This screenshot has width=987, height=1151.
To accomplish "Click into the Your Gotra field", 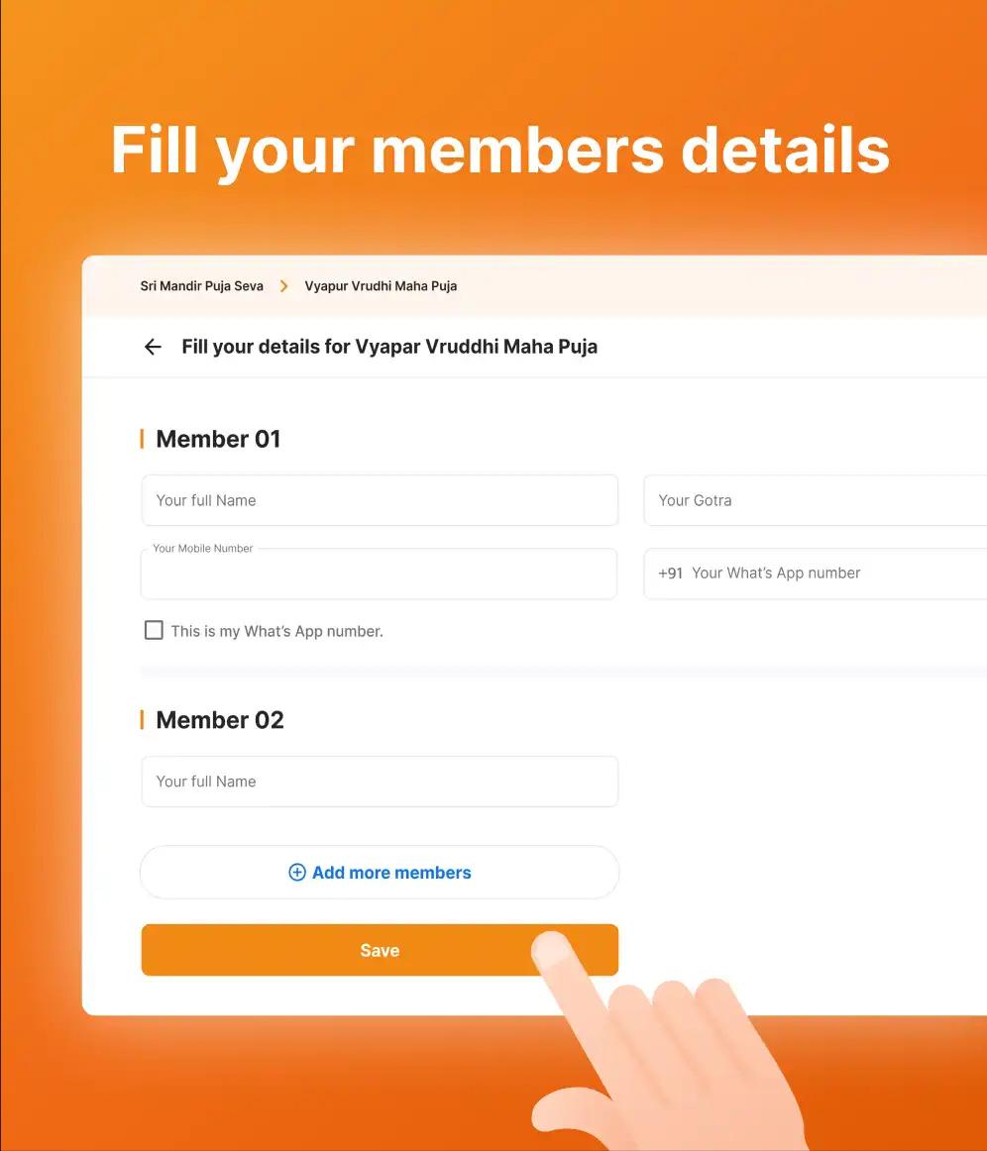I will tap(813, 500).
